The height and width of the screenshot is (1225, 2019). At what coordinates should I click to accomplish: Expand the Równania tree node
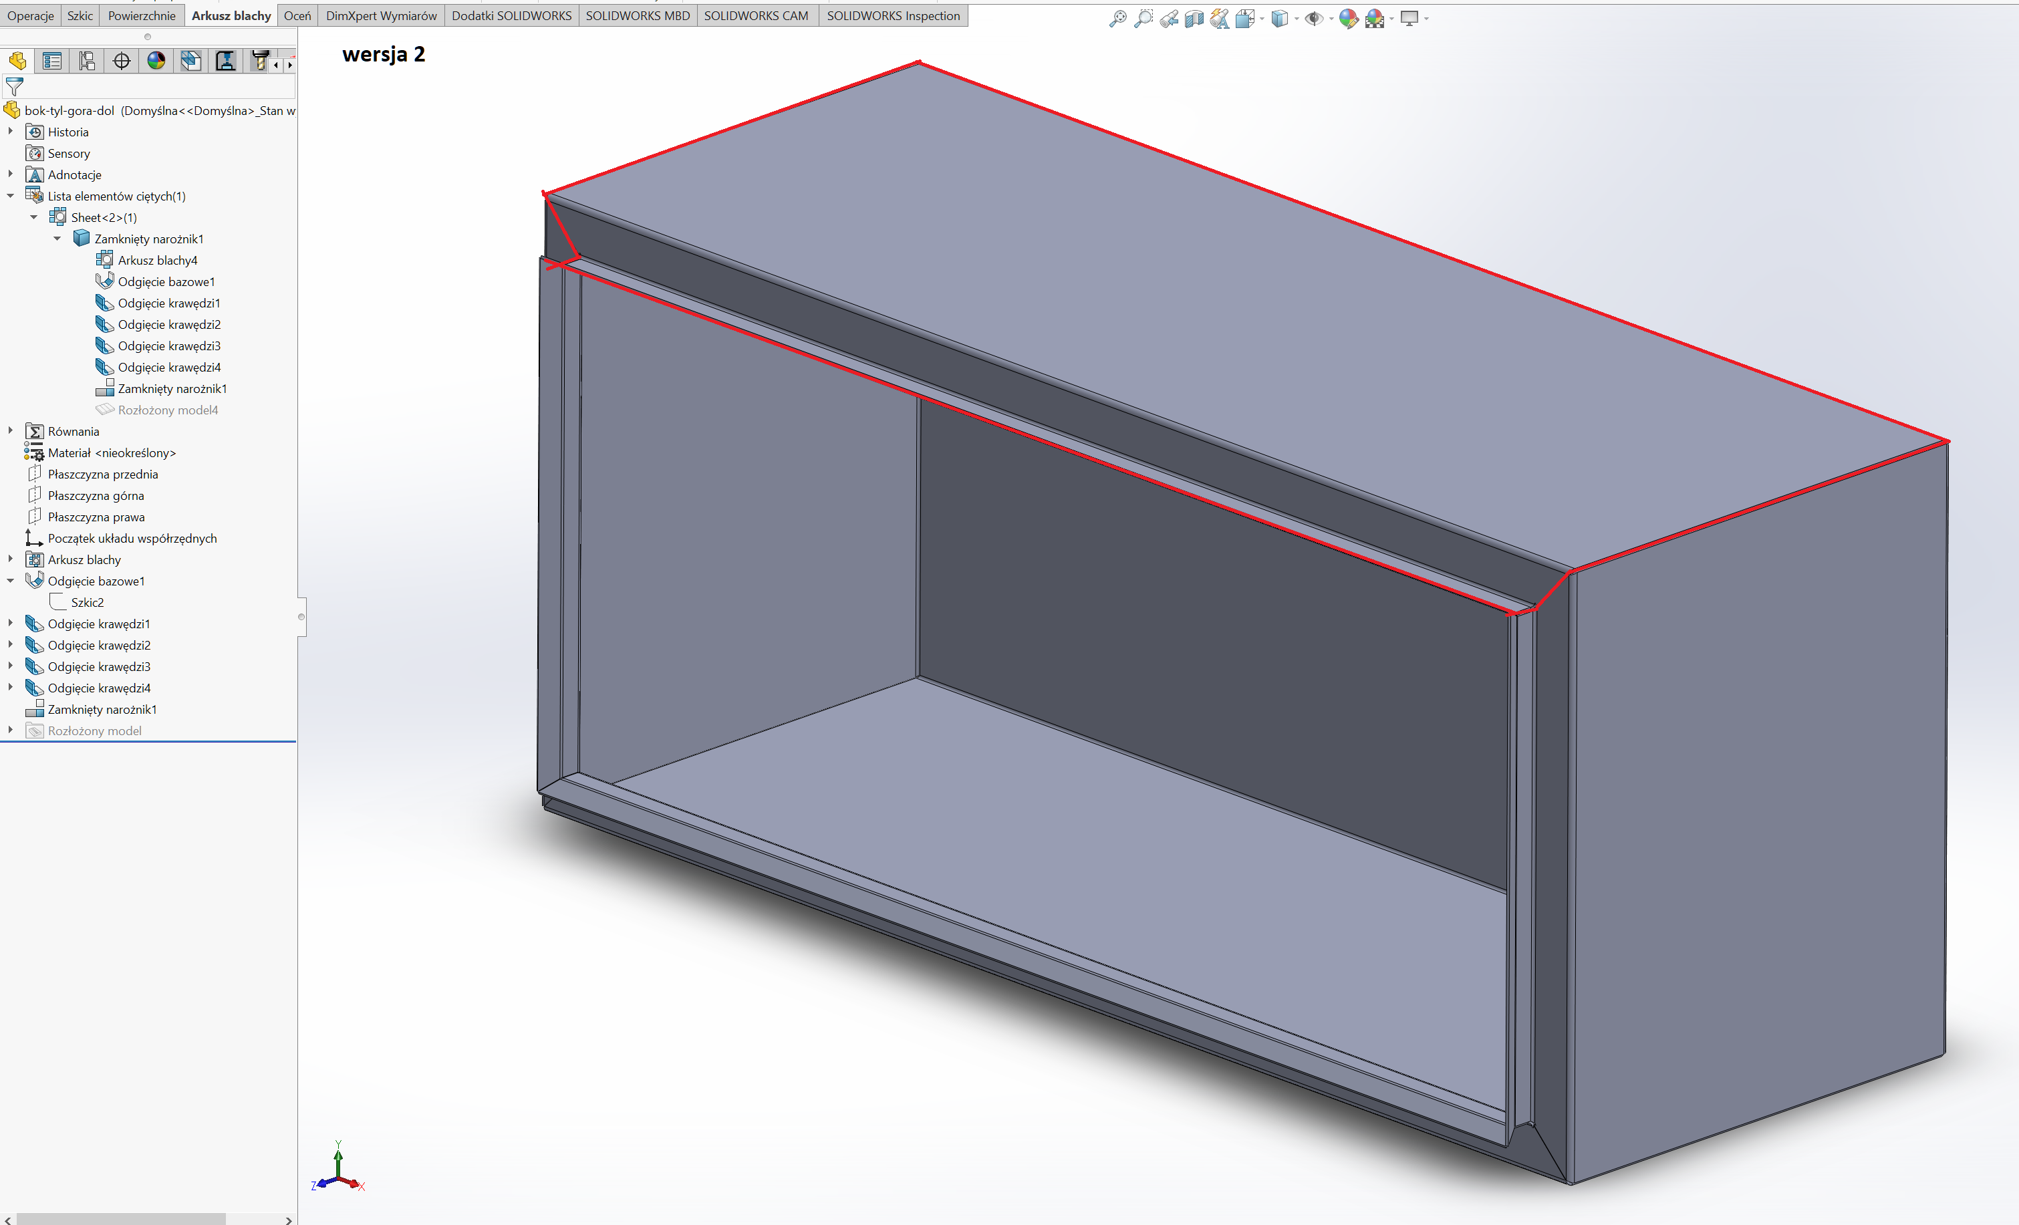tap(11, 430)
